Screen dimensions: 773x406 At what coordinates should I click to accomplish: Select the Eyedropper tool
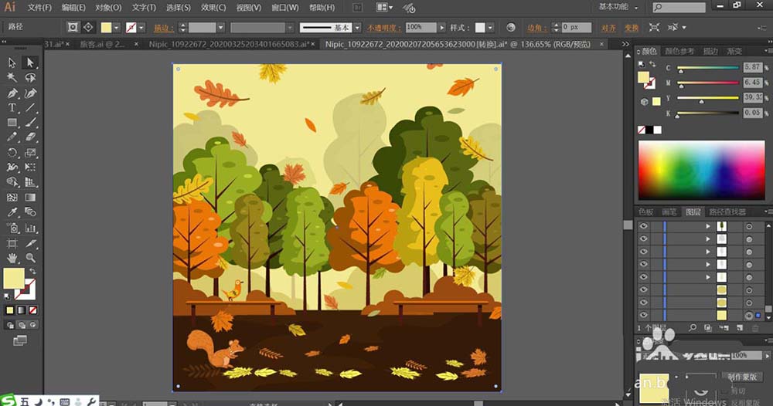12,212
